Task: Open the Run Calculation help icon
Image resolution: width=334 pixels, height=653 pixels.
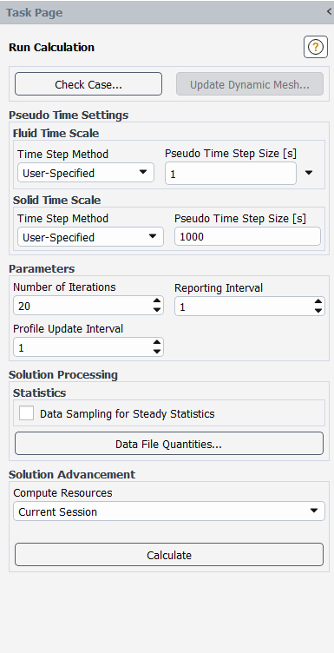Action: click(315, 47)
